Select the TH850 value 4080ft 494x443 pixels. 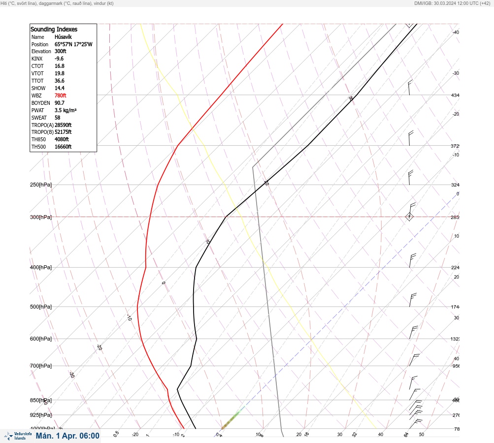[x=62, y=139]
